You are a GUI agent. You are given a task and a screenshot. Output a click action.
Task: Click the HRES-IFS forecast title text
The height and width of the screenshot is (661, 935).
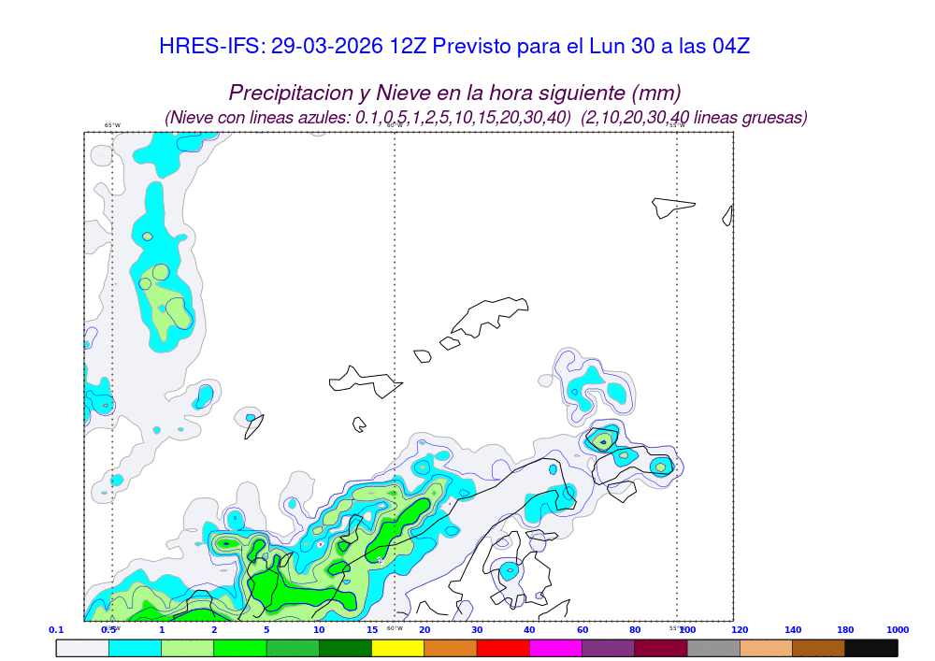click(x=454, y=46)
